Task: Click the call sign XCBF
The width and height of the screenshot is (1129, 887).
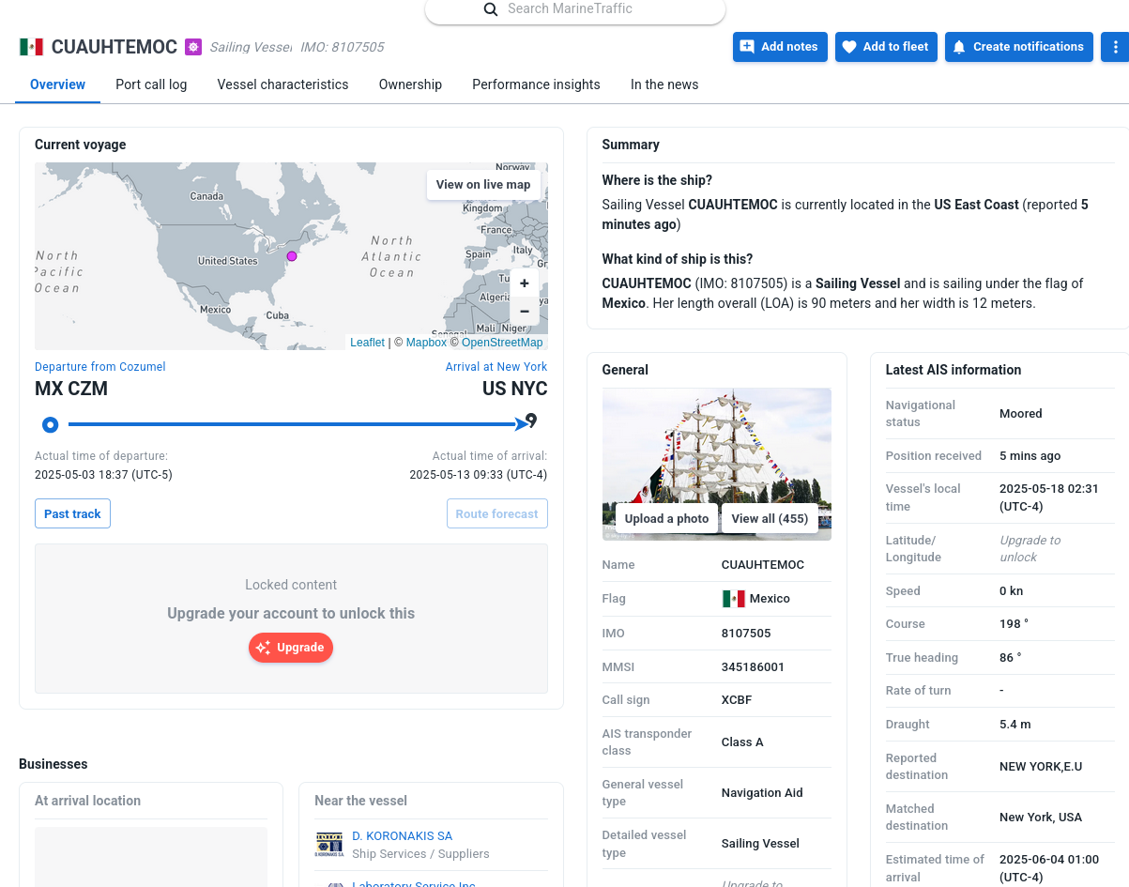Action: pyautogui.click(x=737, y=700)
